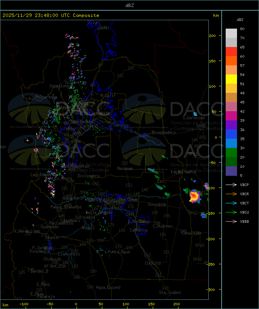This screenshot has height=309, width=259.
Task: Pick the light blue 30-35 dBZ swatch
Action: coord(231,143)
